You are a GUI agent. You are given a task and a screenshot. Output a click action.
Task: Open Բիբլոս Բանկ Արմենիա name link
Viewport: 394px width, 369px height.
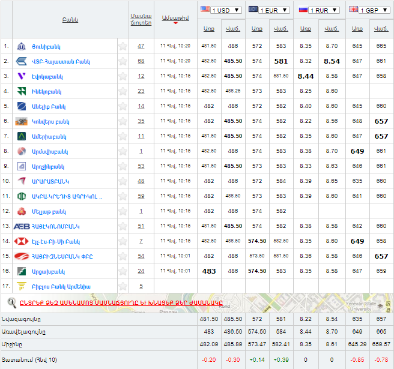(61, 287)
